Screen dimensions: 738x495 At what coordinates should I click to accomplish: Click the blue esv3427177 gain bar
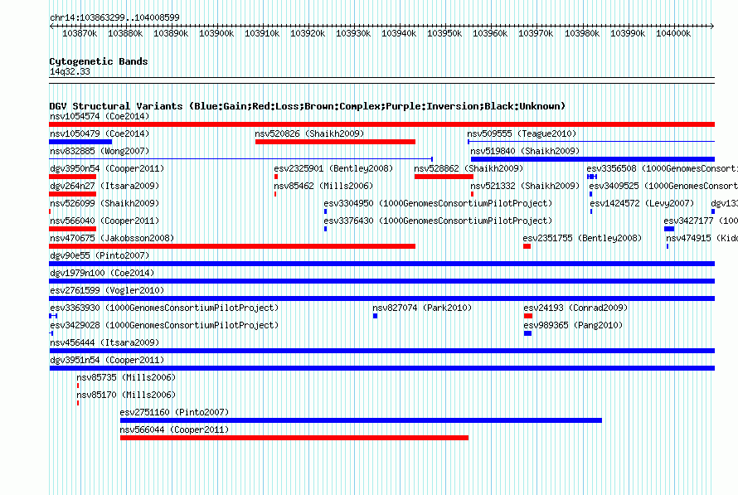(x=669, y=229)
